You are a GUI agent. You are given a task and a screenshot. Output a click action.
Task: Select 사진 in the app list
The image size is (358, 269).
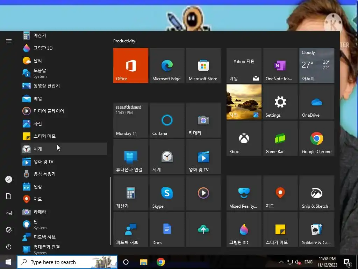point(64,124)
